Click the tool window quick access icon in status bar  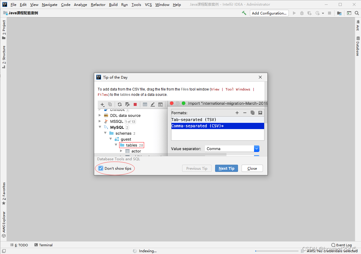pyautogui.click(x=4, y=251)
